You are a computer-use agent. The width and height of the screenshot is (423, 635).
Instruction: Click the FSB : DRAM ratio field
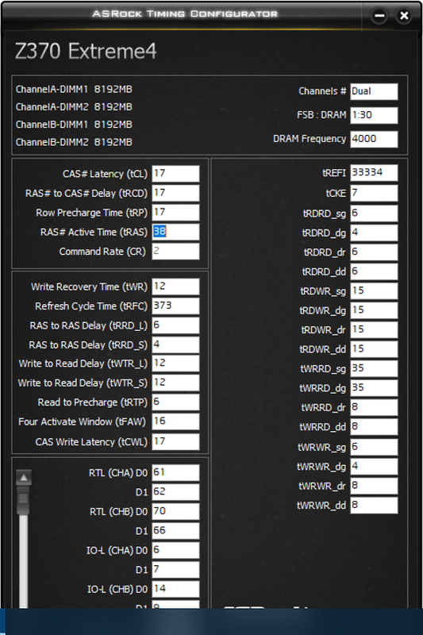[x=374, y=115]
